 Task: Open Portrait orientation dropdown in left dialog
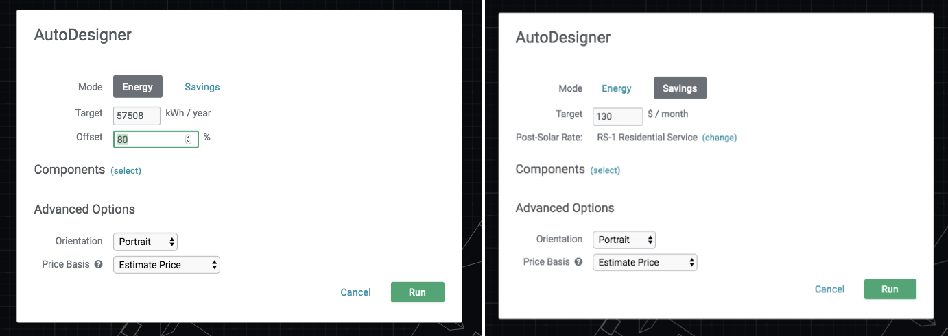(x=145, y=242)
